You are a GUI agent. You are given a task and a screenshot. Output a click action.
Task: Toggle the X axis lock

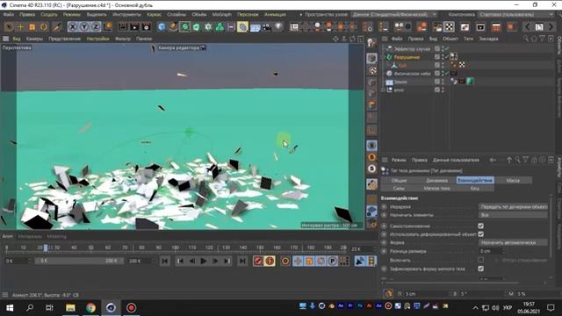pos(72,27)
